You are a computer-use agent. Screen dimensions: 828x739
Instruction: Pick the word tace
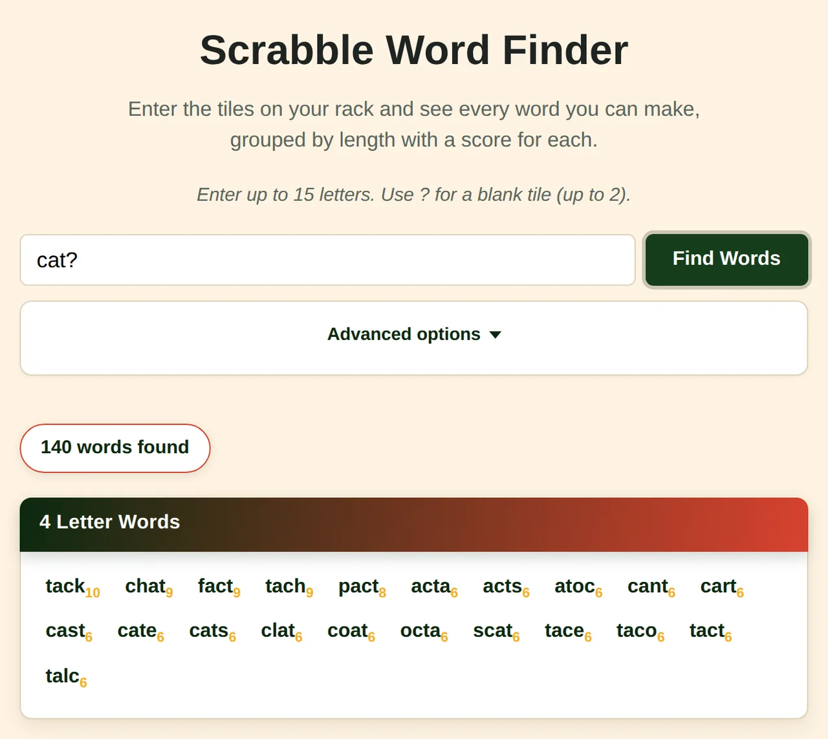click(568, 631)
